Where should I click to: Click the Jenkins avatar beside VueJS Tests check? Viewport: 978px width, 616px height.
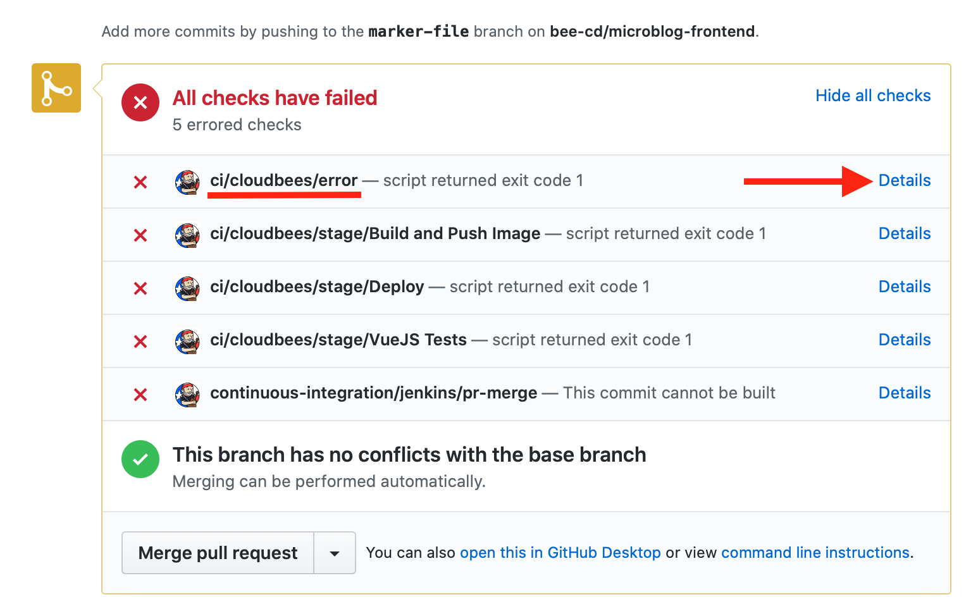[187, 342]
